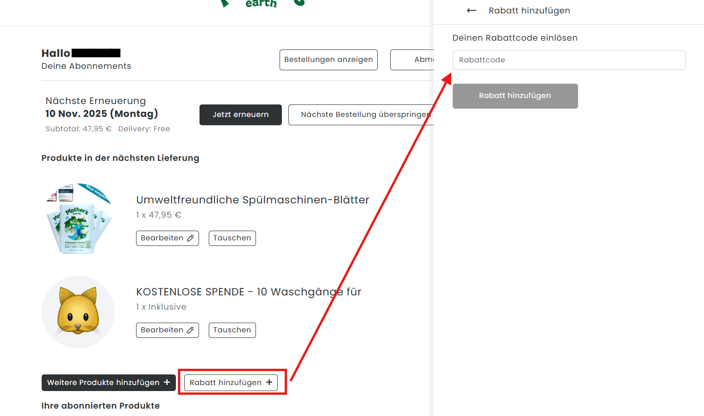The width and height of the screenshot is (704, 416).
Task: Focus the Rabattcode input field
Action: (x=569, y=60)
